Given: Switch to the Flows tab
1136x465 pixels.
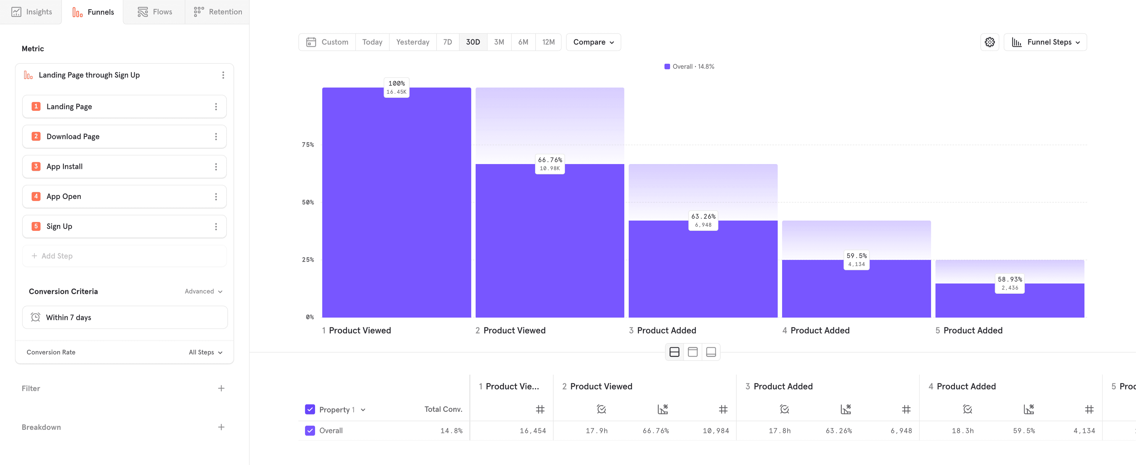Looking at the screenshot, I should point(154,12).
